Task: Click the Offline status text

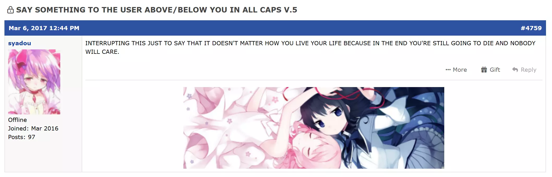Action: (17, 120)
